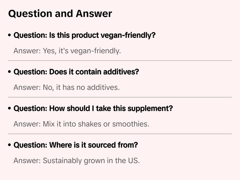Click the 'Sustainably grown in the US' answer
This screenshot has width=240, height=180.
coord(76,160)
